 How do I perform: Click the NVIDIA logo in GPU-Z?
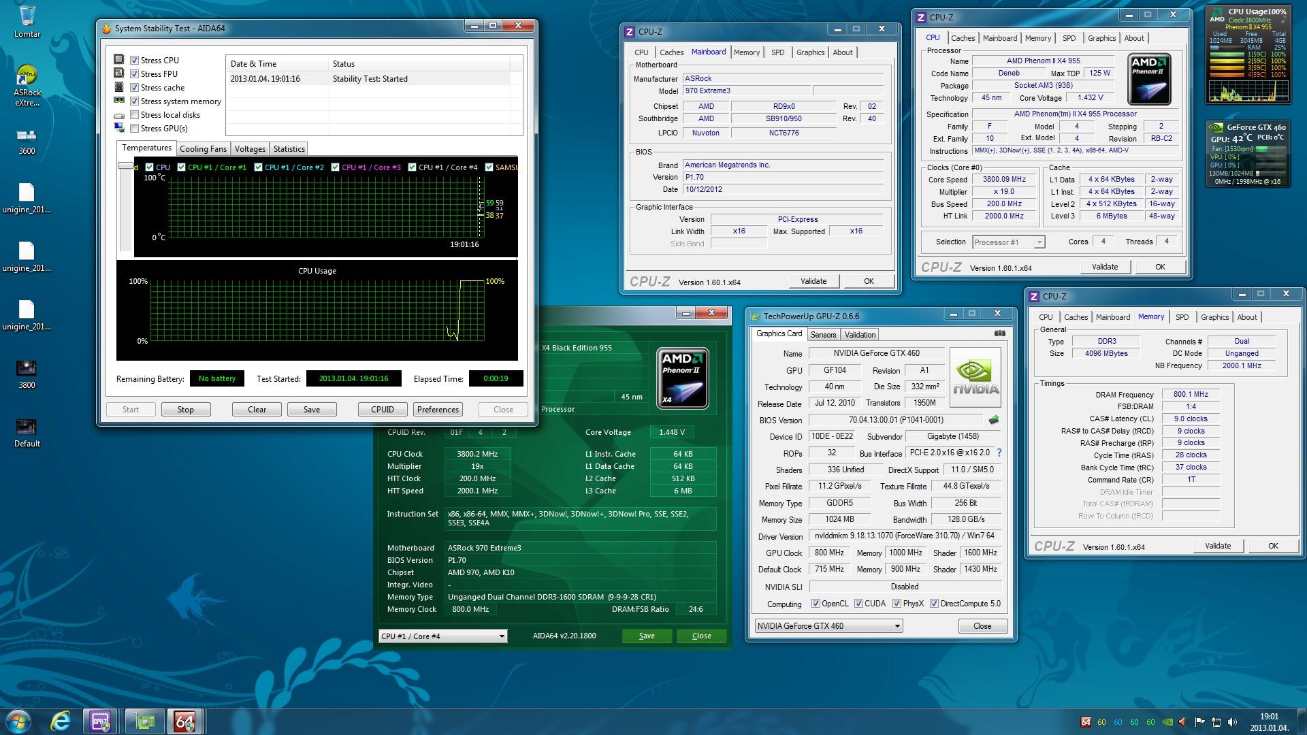click(x=975, y=377)
